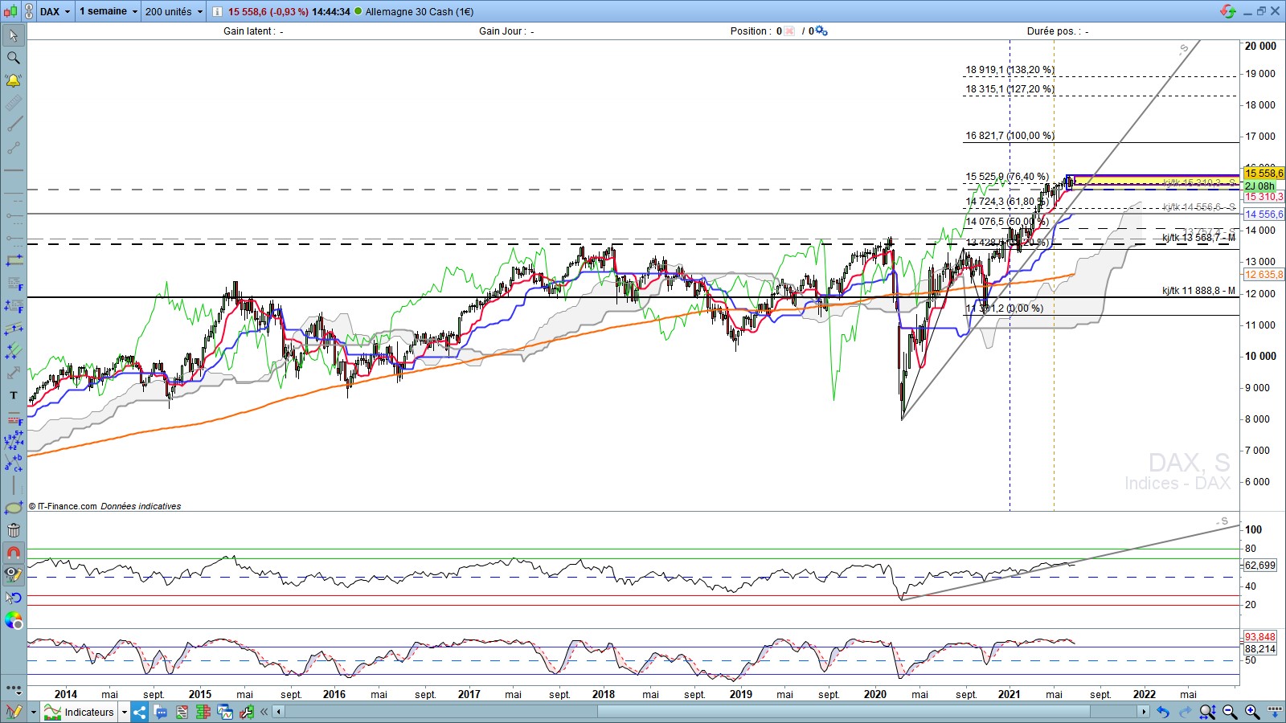
Task: Click the yellow 15 558,6 price label
Action: pos(1264,174)
